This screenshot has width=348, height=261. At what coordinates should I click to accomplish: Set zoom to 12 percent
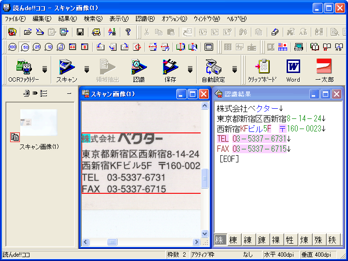(x=49, y=47)
